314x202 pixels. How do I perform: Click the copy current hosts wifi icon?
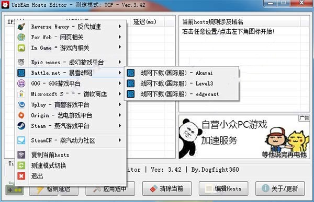[21, 155]
